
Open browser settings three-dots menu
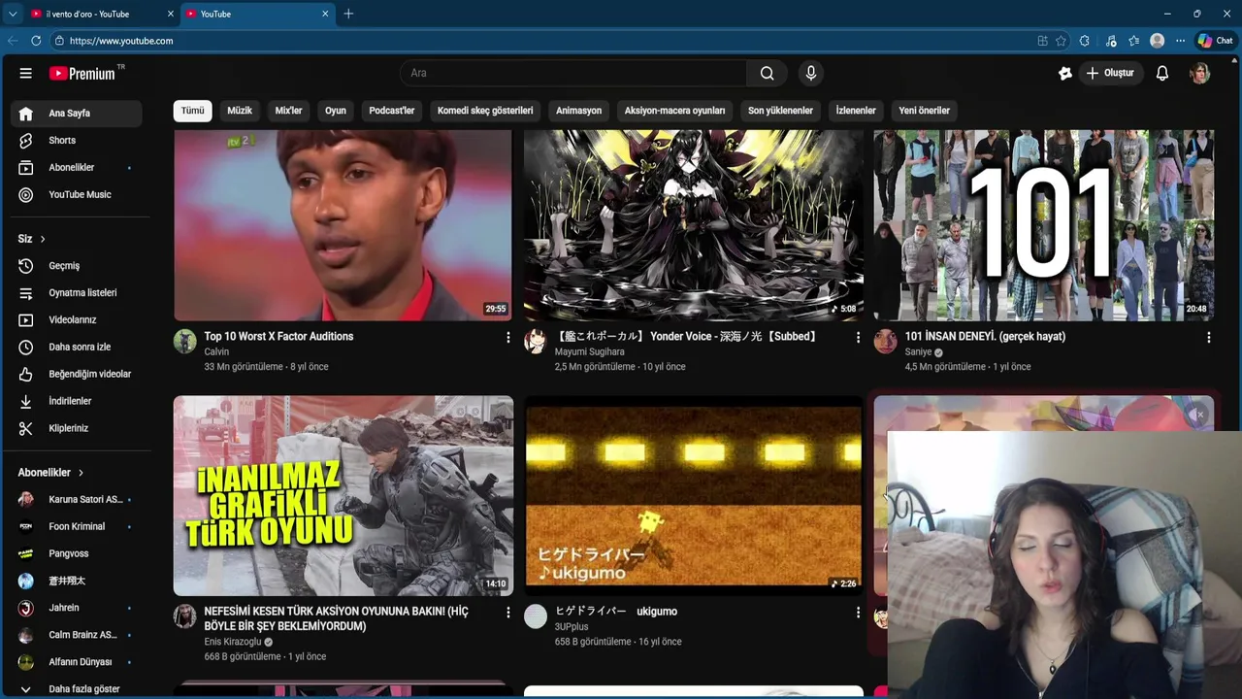tap(1180, 41)
